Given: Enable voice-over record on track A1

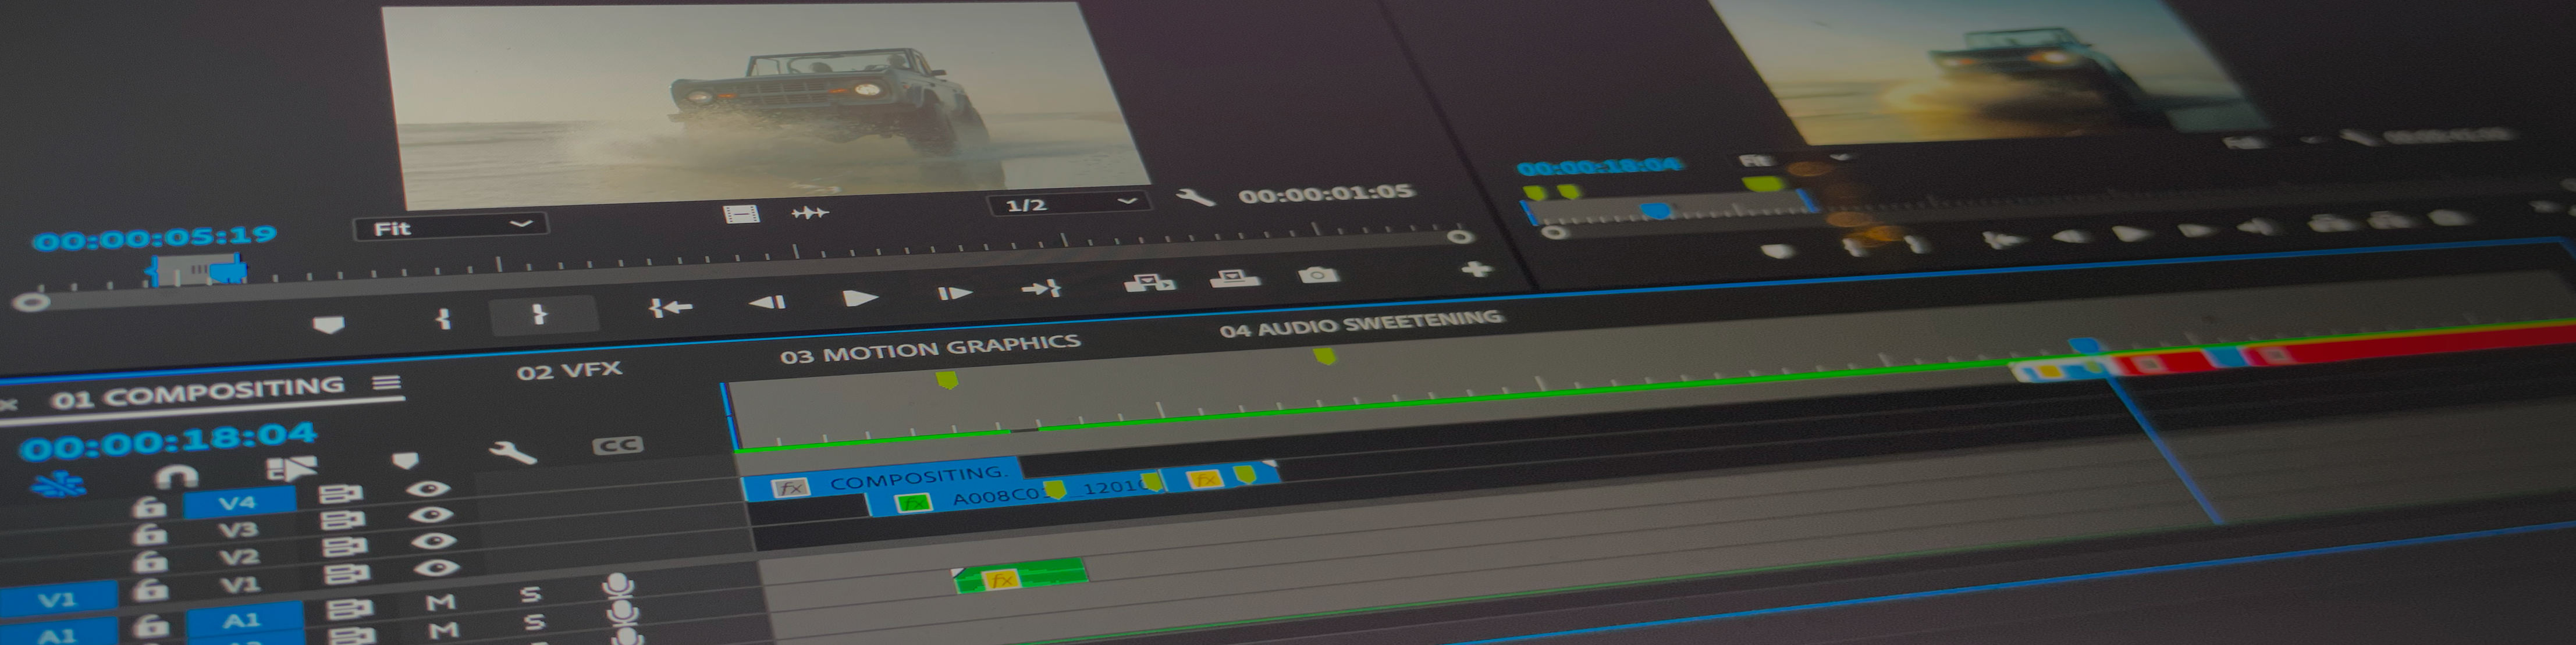Looking at the screenshot, I should click(x=619, y=587).
